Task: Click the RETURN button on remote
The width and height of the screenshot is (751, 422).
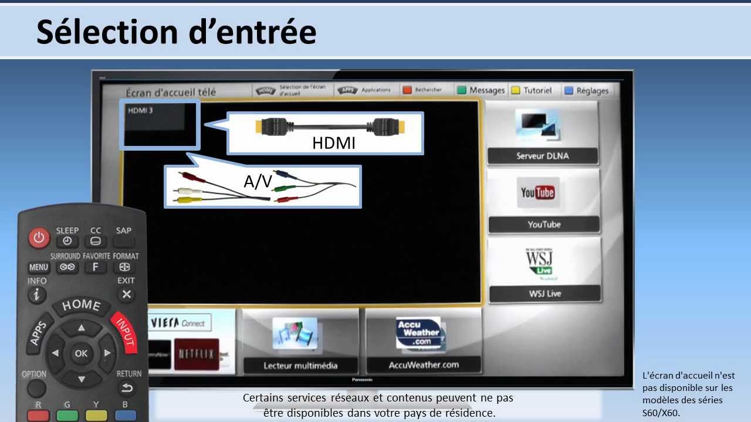Action: [x=126, y=387]
